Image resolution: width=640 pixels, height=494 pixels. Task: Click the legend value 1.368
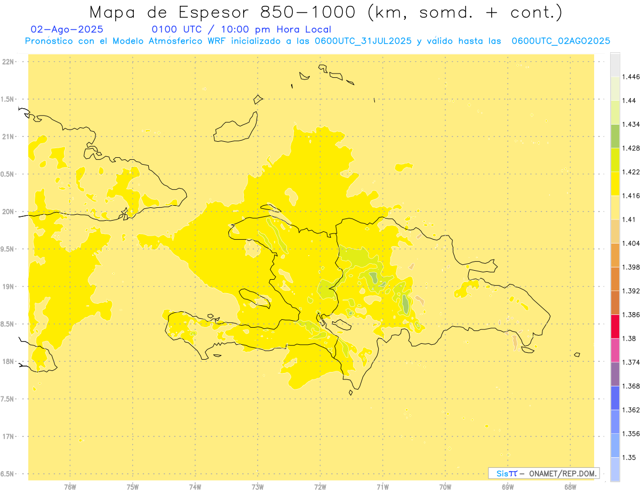coord(631,386)
